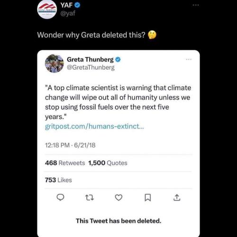Bookmark the Greta Thunberg tweet

(148, 198)
